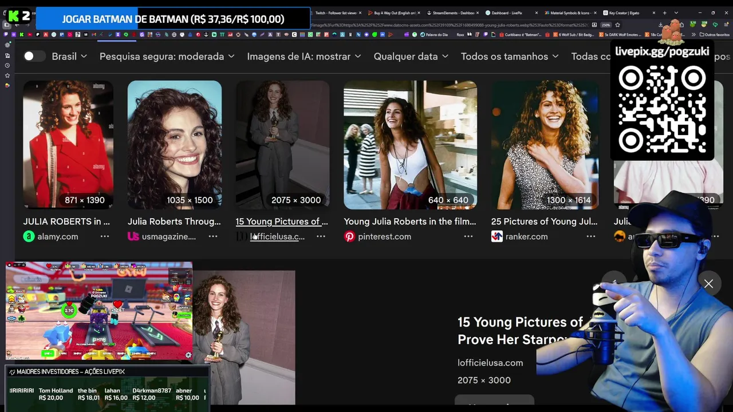Screen dimensions: 733x412
Task: Open '25 Pictures of Young Jul...' title
Action: [544, 221]
